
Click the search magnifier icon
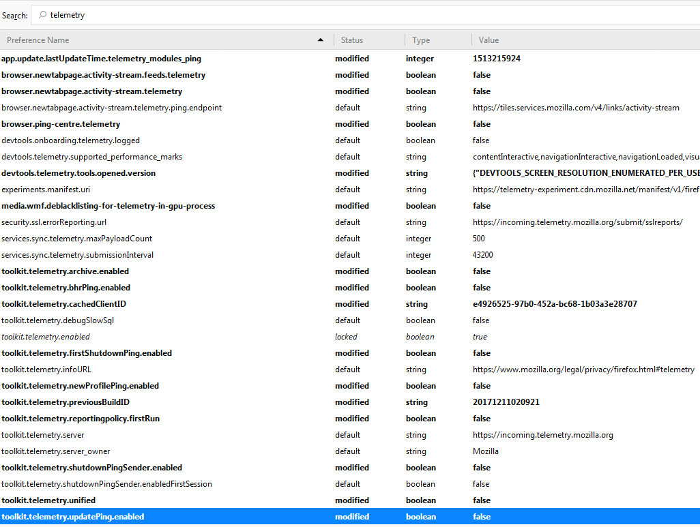pyautogui.click(x=42, y=15)
